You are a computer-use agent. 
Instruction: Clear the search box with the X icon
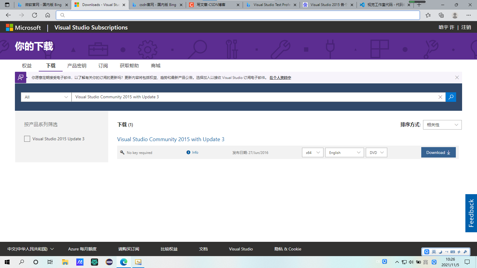440,97
